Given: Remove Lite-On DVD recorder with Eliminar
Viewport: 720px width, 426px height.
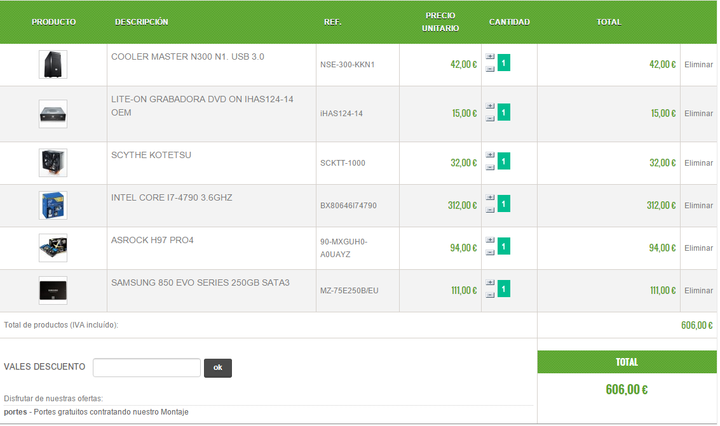Looking at the screenshot, I should (698, 114).
